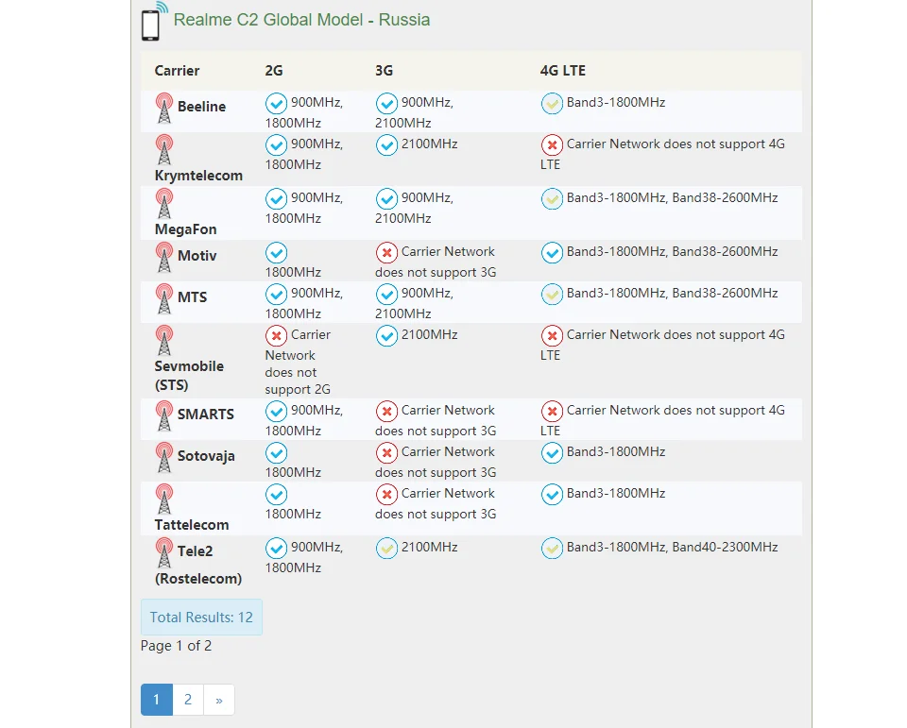The width and height of the screenshot is (907, 728).
Task: Click blue checkmark in Tattelecom 4G LTE cell
Action: coord(552,495)
